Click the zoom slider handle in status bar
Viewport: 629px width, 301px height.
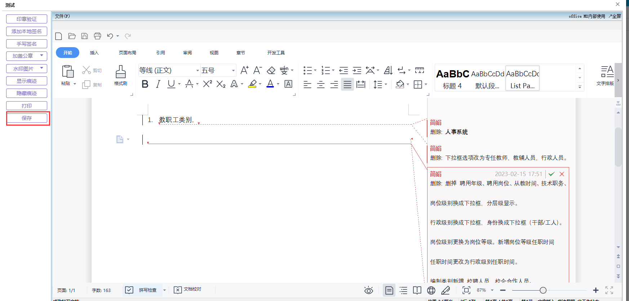[543, 290]
